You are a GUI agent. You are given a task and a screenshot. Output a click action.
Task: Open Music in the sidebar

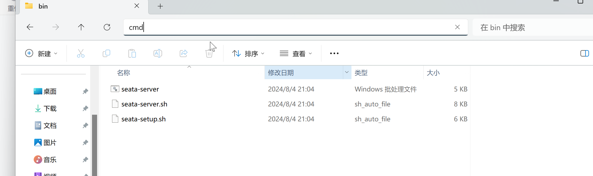45,160
